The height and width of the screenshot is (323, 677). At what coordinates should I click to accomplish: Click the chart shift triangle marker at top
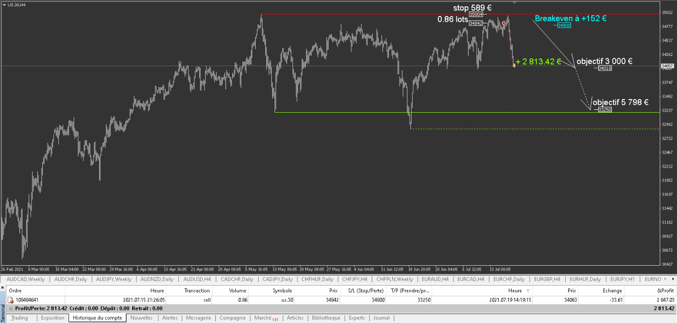tap(515, 2)
